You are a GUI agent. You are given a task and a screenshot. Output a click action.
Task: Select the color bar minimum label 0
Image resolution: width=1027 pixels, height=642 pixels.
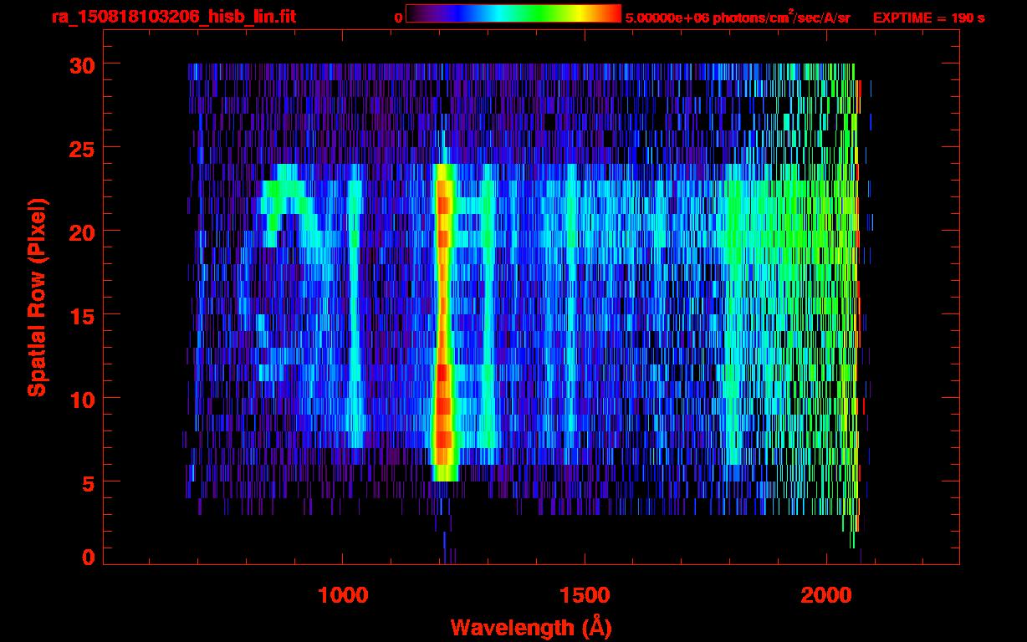pyautogui.click(x=398, y=18)
